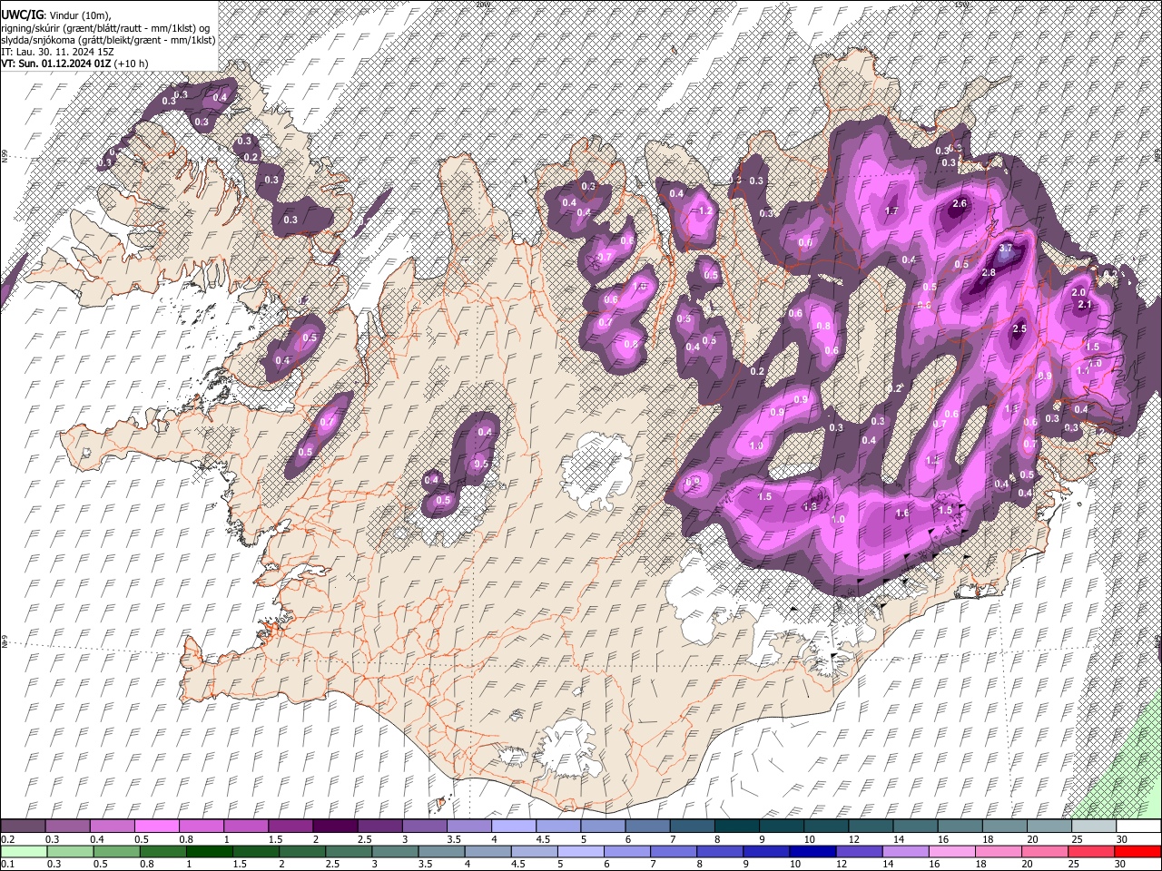Pick upper legend swatch between 0.2 and 0.3
Viewport: 1162px width, 871px height.
click(x=24, y=827)
